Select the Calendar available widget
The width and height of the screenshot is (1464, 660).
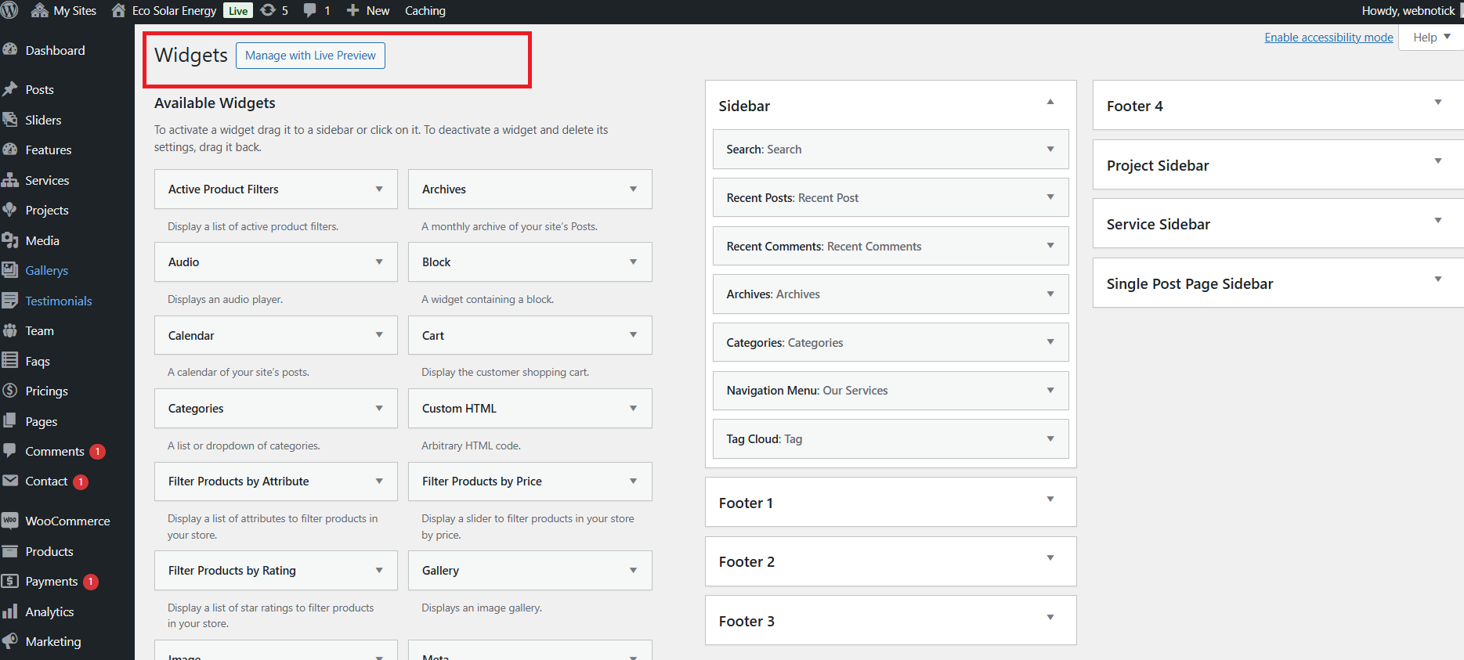point(276,335)
